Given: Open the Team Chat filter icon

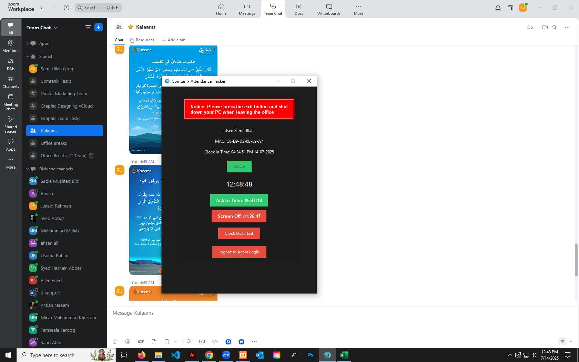Looking at the screenshot, I should coord(88,27).
